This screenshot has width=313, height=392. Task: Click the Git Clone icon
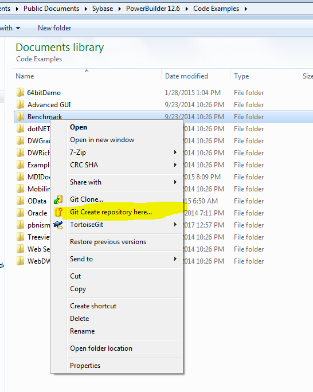(x=58, y=199)
